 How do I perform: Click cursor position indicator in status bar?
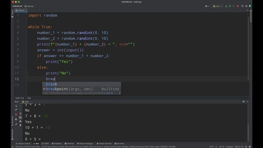point(212,147)
